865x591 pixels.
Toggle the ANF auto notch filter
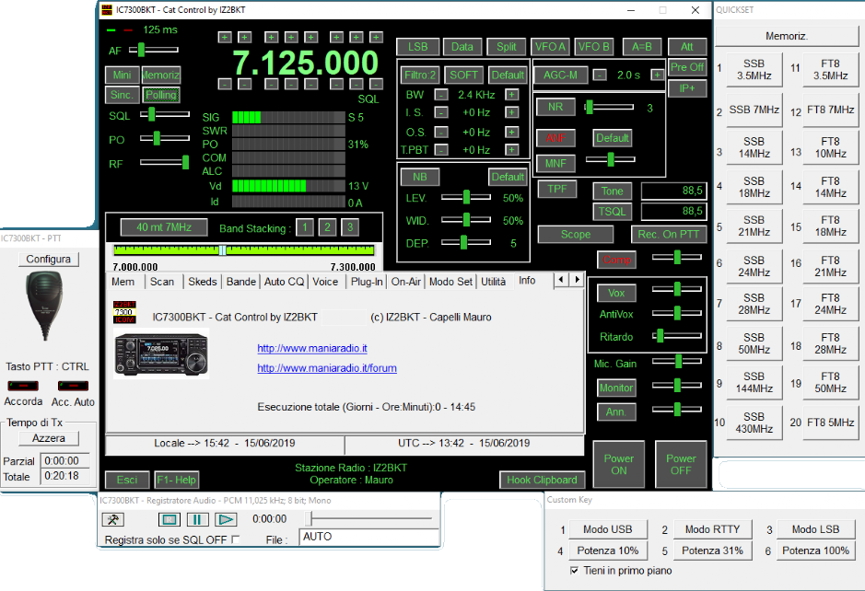[x=555, y=138]
